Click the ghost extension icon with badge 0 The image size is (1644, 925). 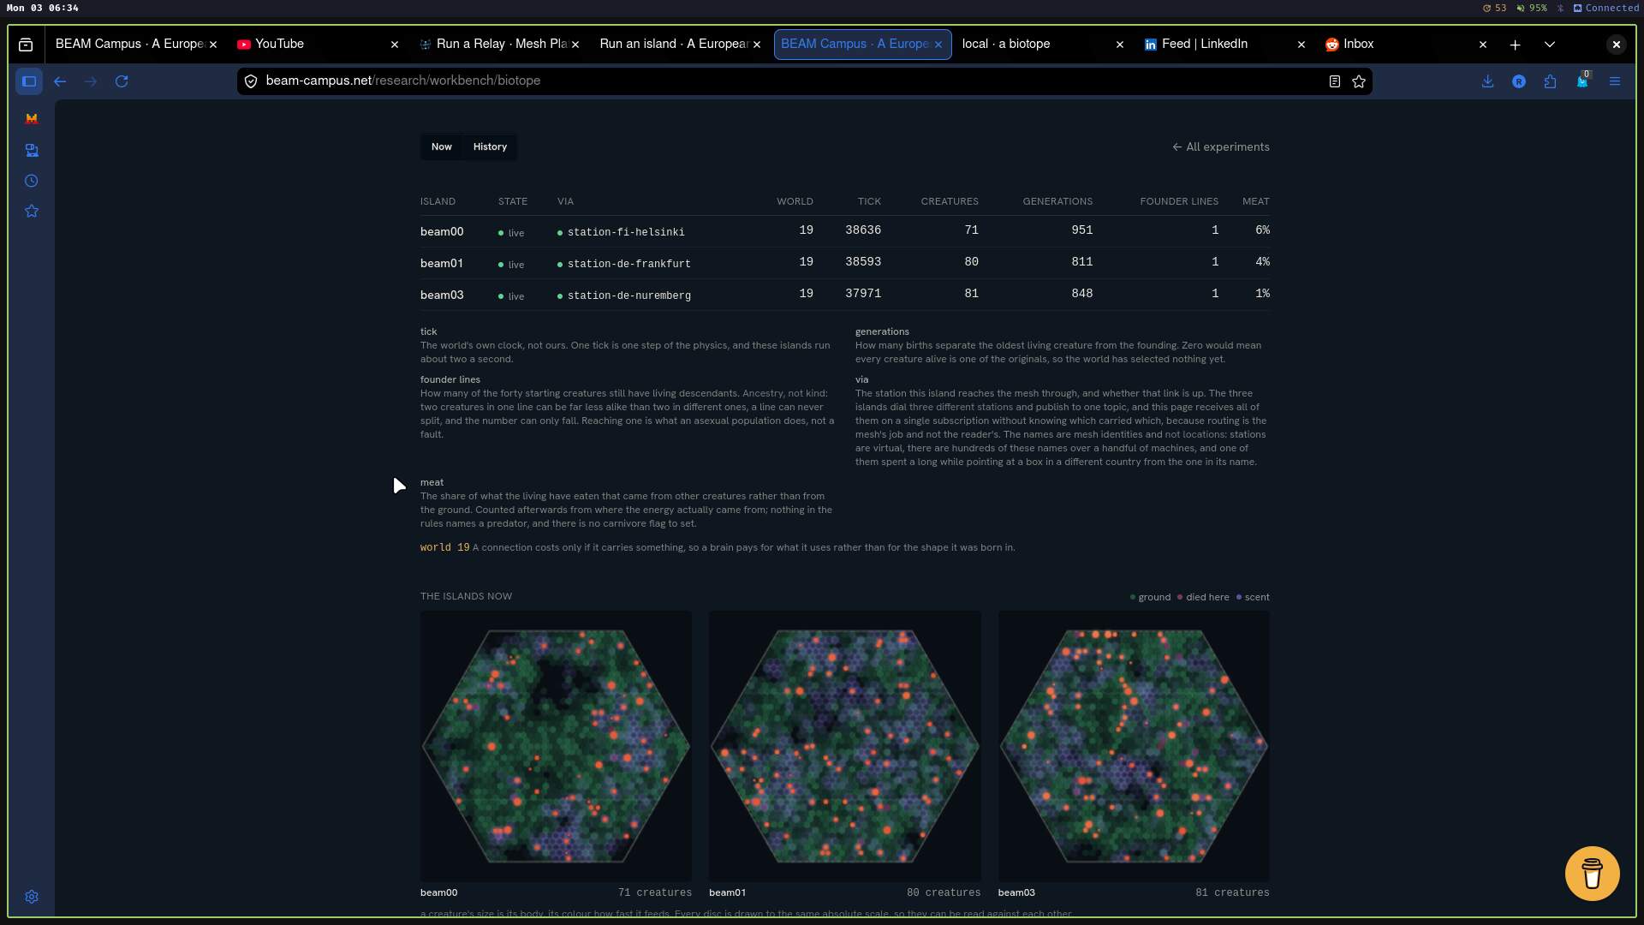[1582, 81]
